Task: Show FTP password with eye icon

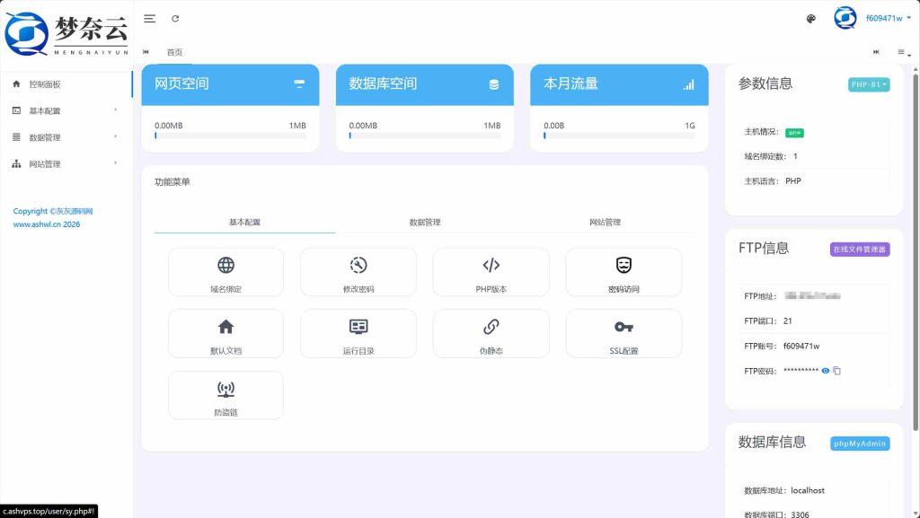Action: [826, 371]
